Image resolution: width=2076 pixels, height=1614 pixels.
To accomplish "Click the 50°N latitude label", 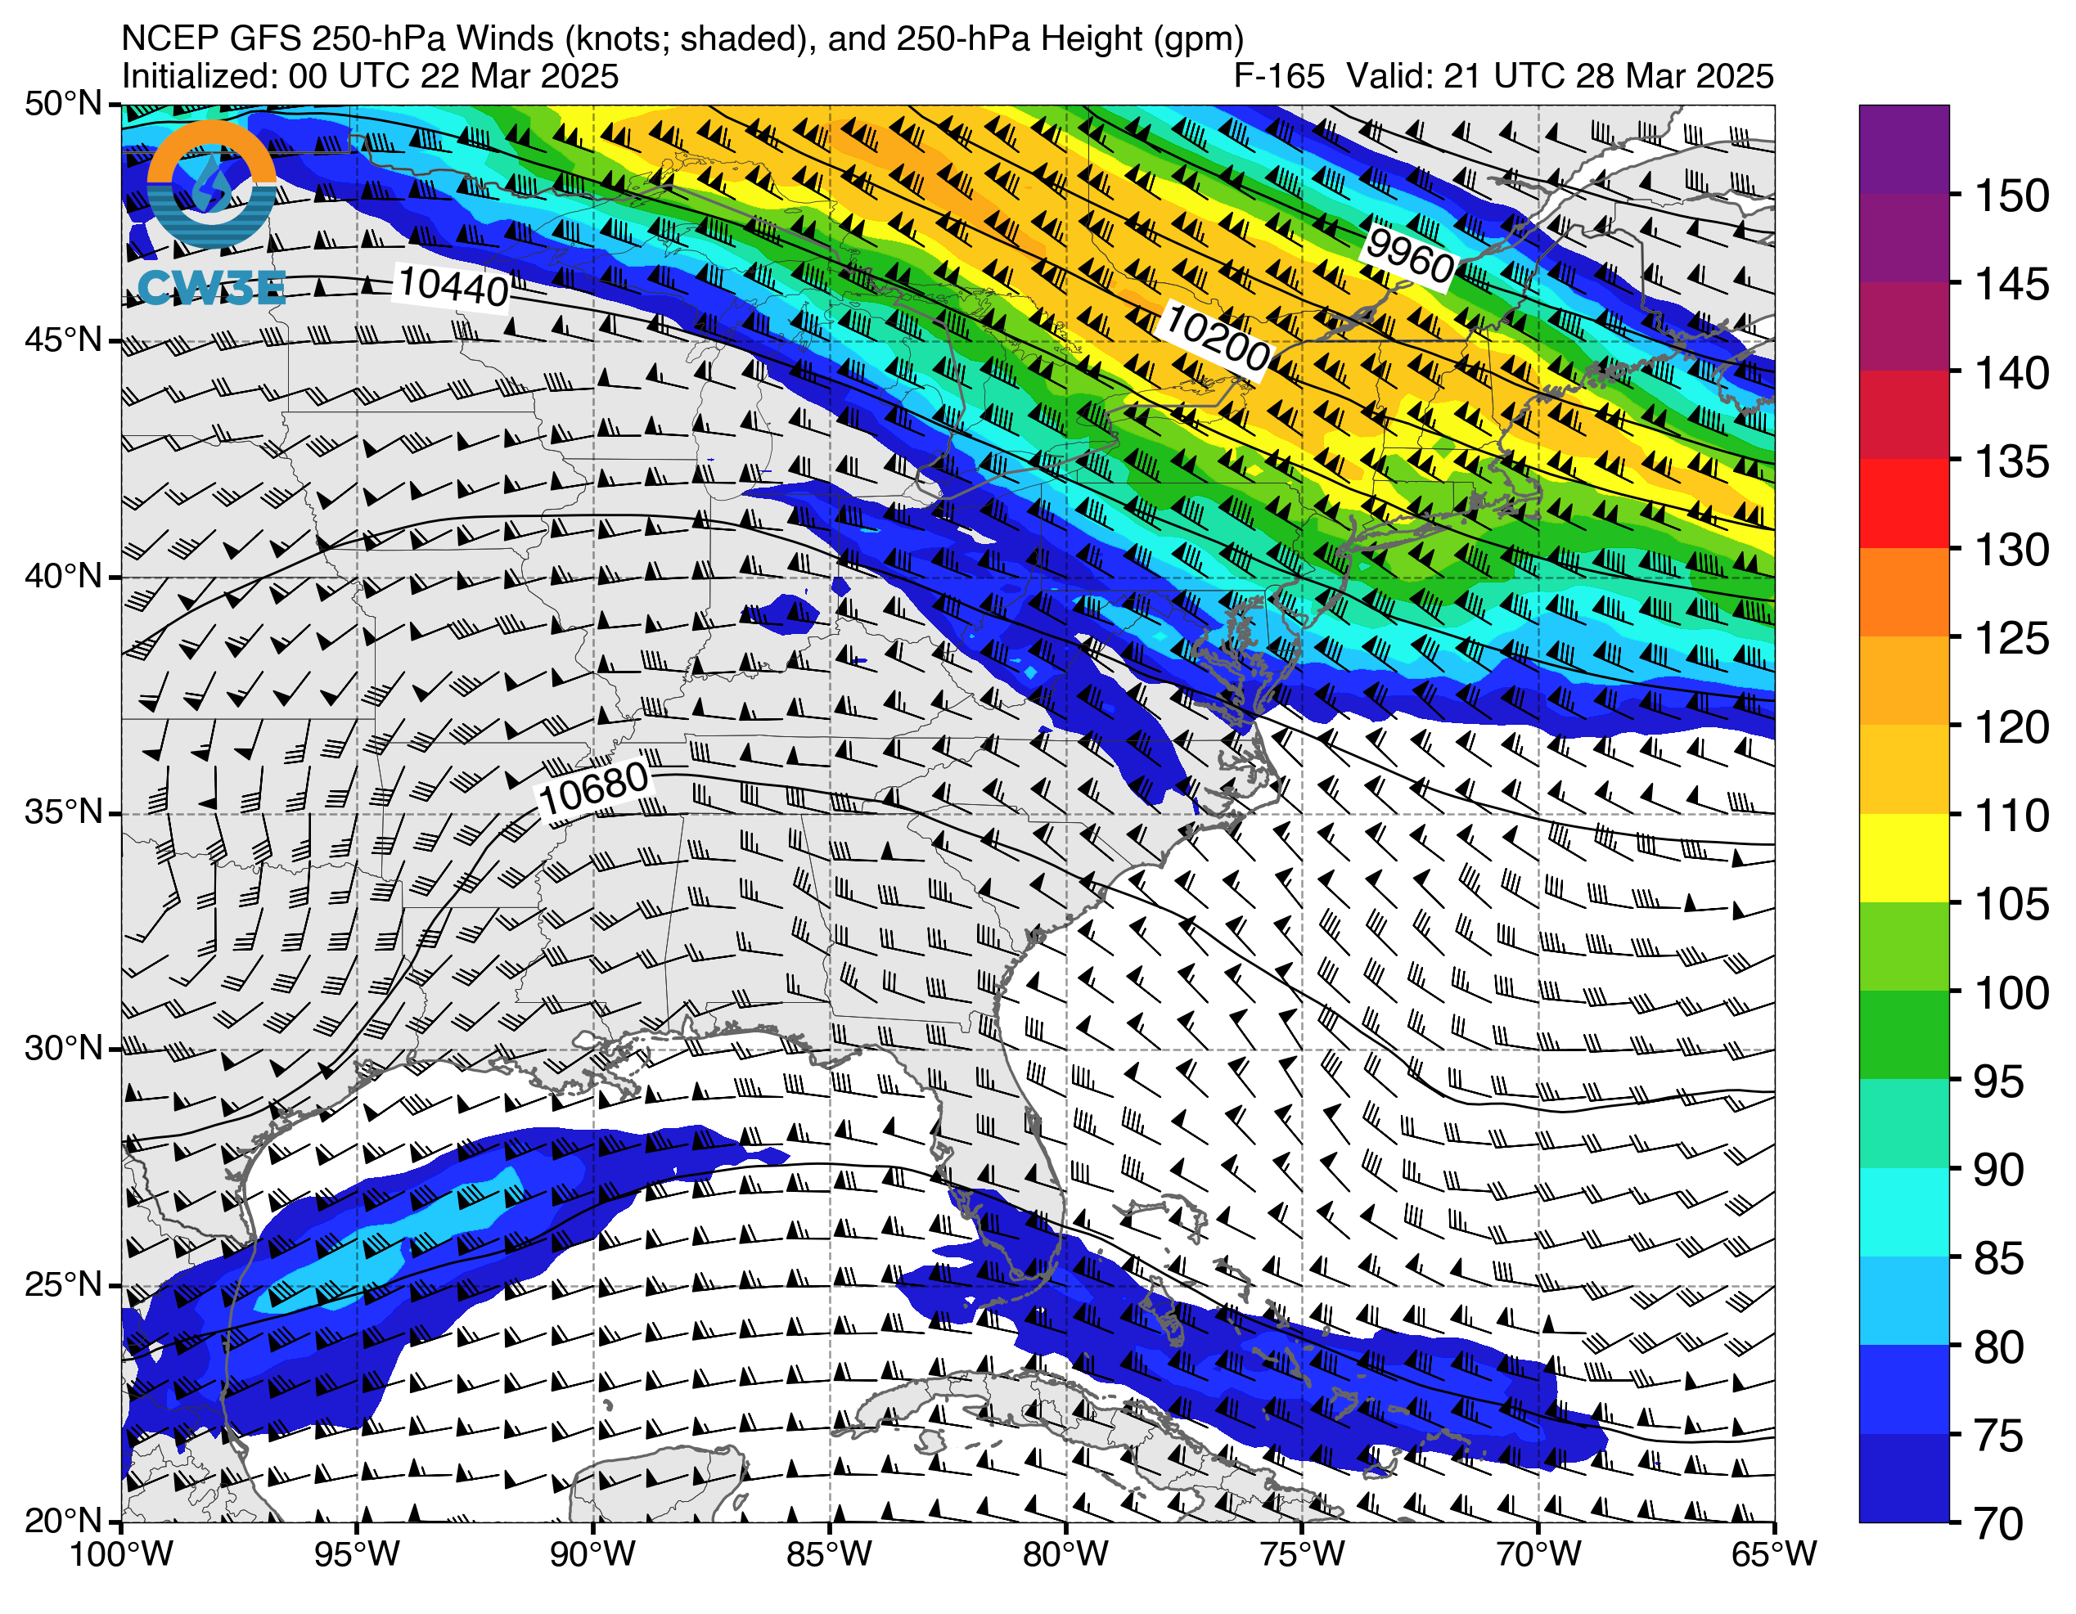I will pyautogui.click(x=63, y=104).
